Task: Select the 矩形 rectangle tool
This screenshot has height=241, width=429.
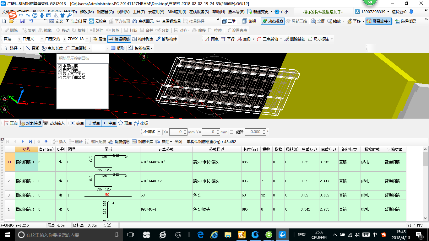Action: pyautogui.click(x=118, y=48)
